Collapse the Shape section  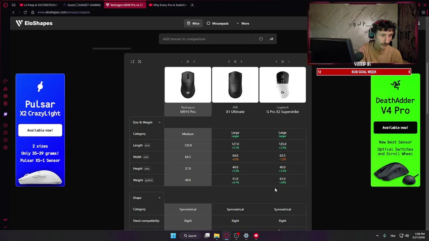coord(160,198)
